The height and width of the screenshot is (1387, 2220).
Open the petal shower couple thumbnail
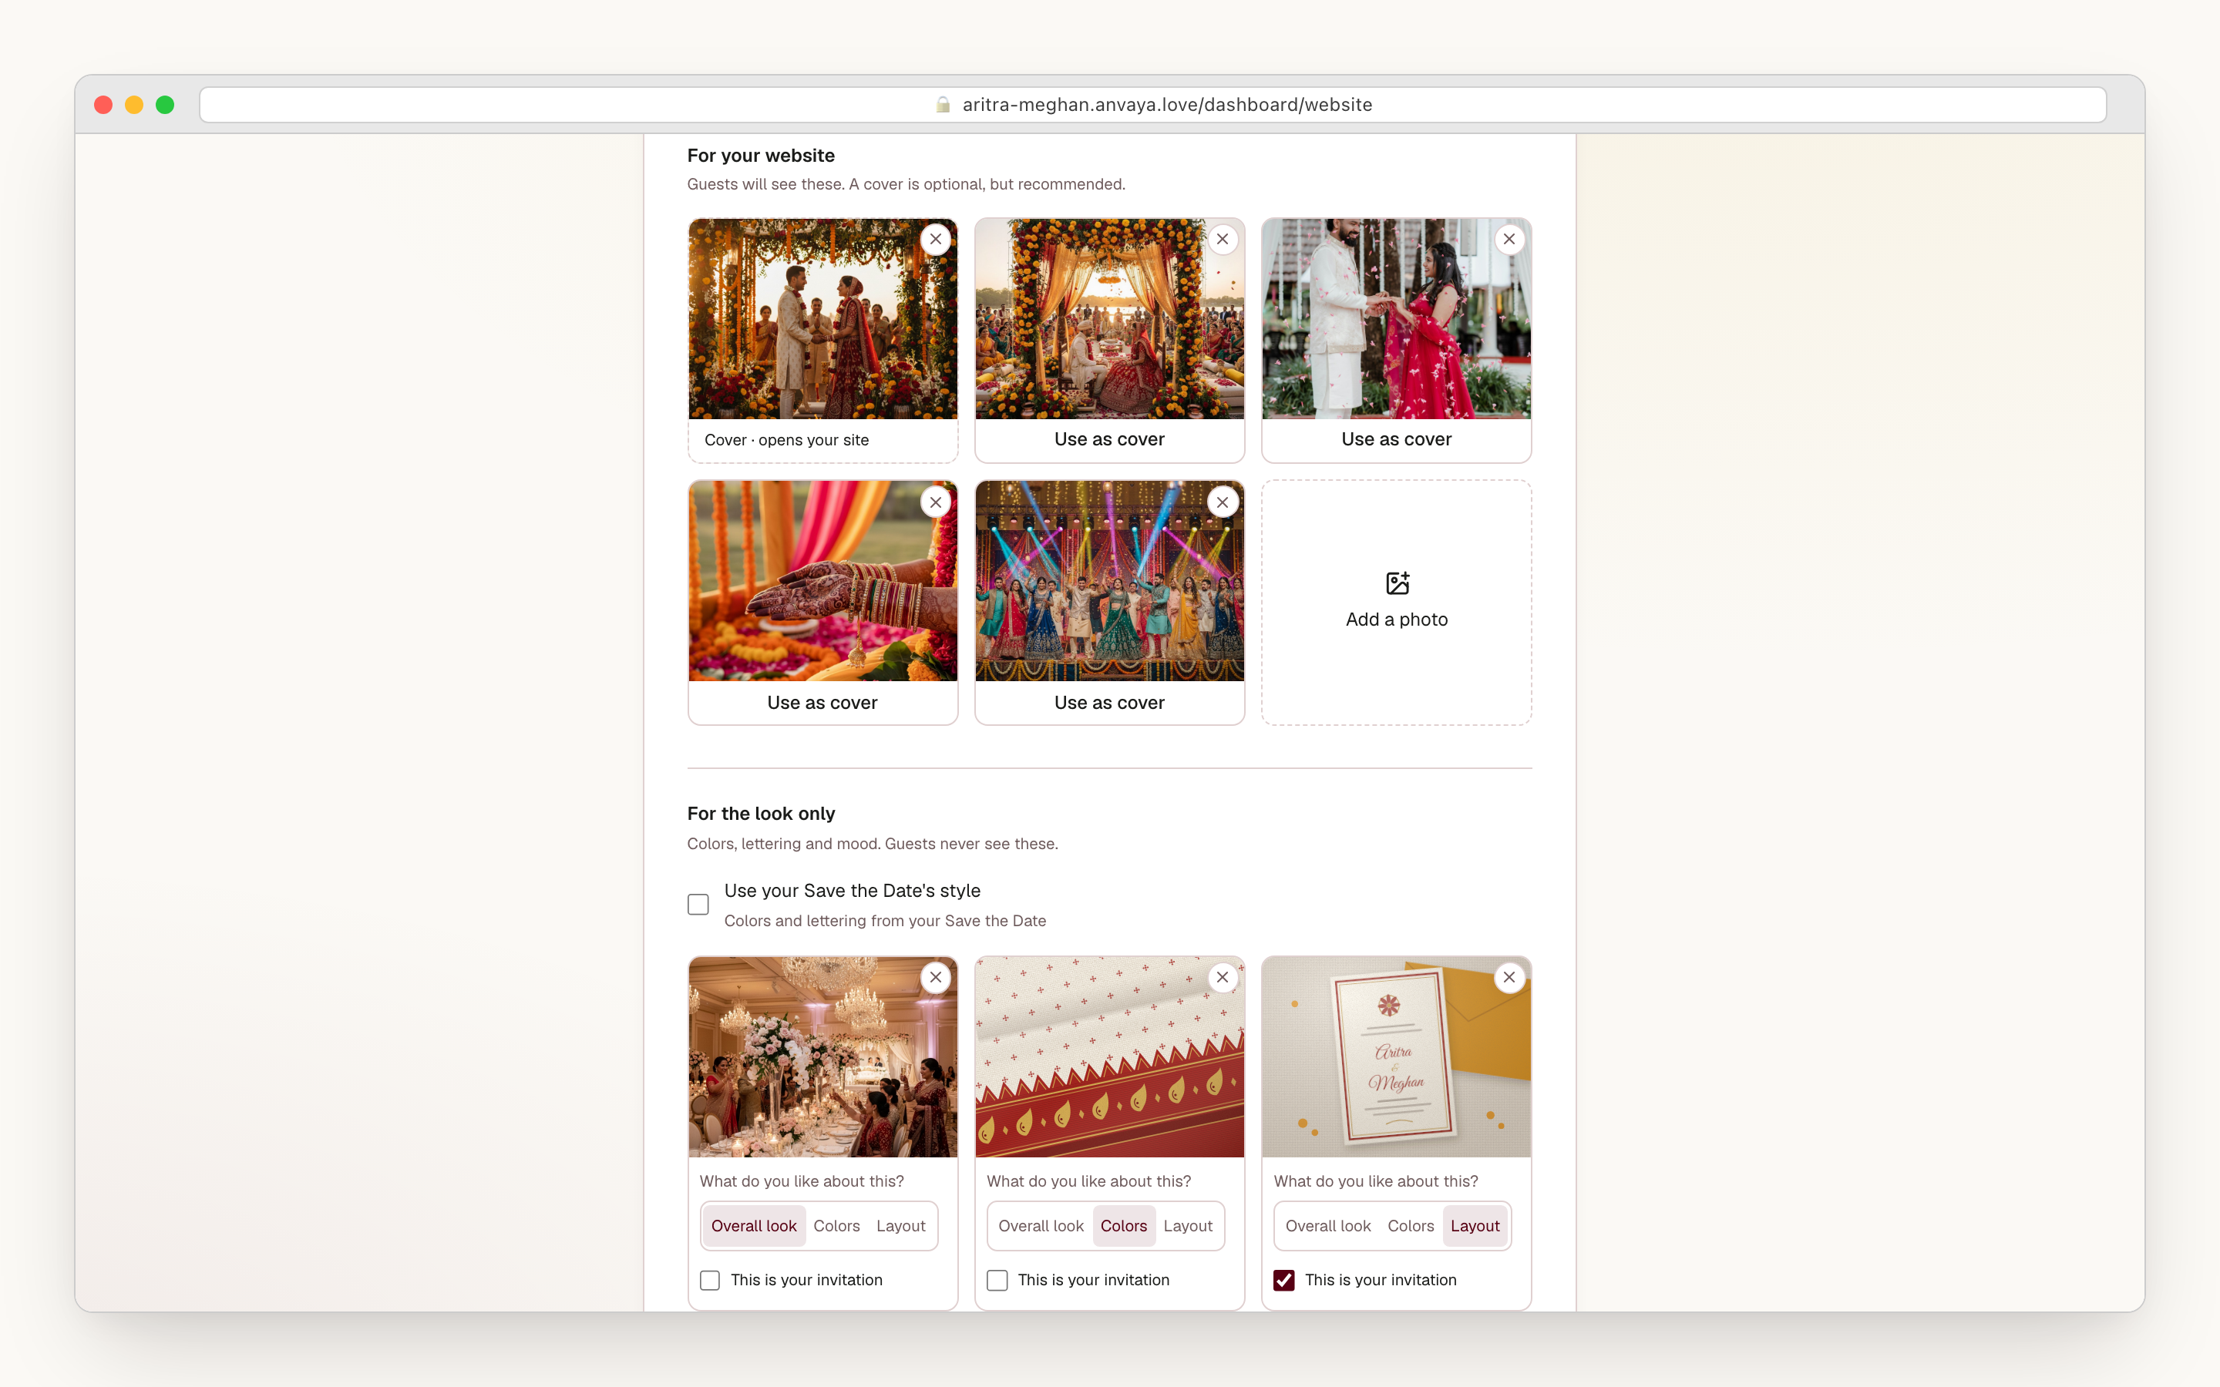pos(1396,319)
